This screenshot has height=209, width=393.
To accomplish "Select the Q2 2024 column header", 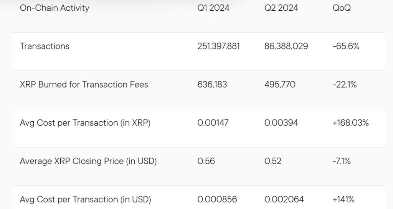I will 281,8.
